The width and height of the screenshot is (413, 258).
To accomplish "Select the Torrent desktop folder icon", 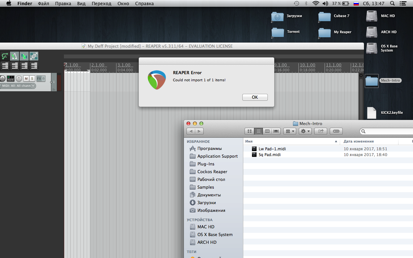I will (x=277, y=32).
